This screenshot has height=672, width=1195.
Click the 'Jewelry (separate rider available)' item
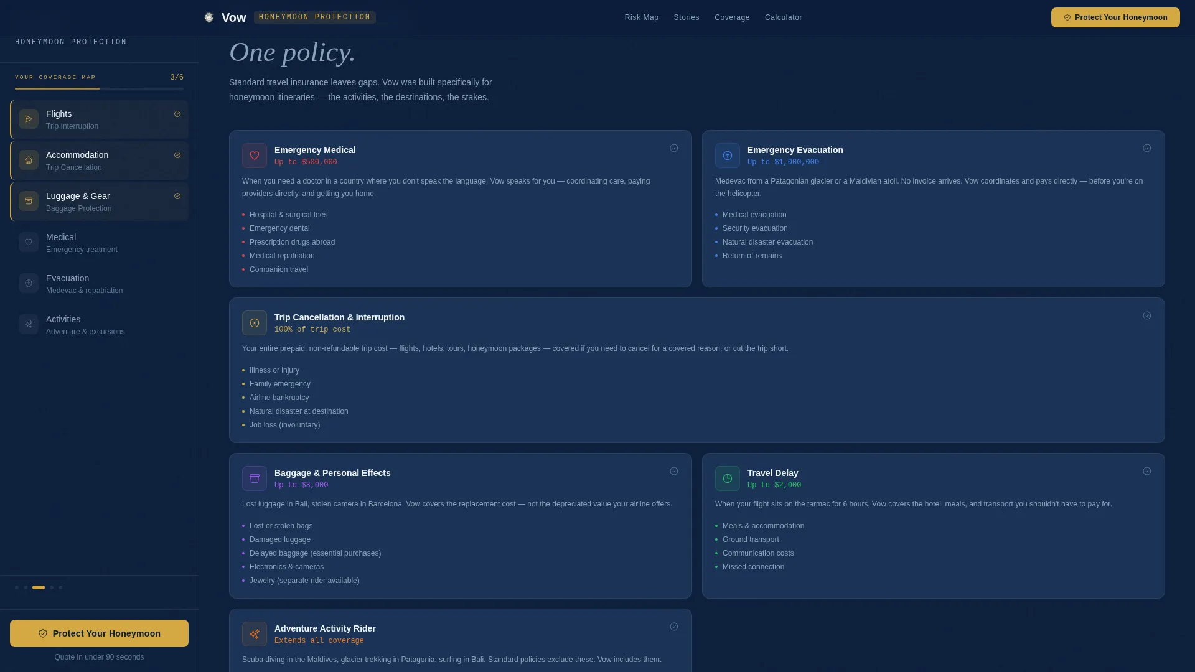click(304, 581)
